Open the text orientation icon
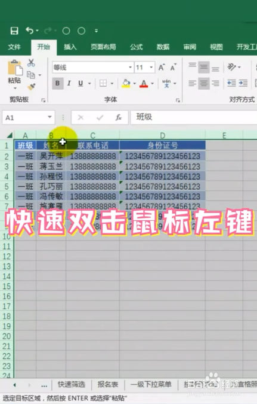The image size is (257, 404). (231, 67)
